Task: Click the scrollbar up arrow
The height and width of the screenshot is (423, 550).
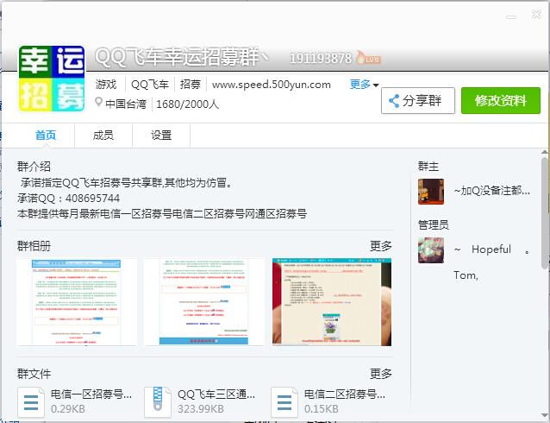Action: pyautogui.click(x=545, y=152)
